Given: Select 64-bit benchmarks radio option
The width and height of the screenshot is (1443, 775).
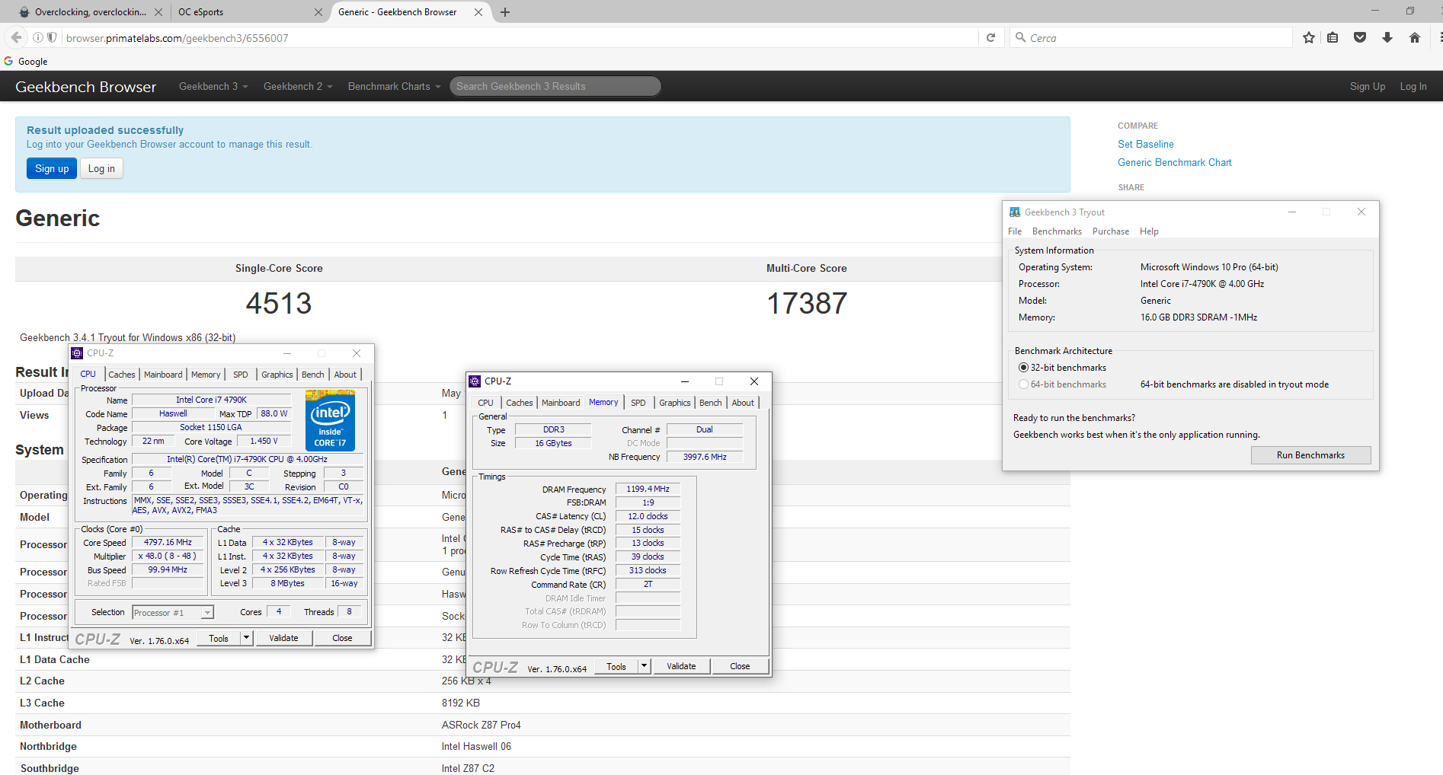Looking at the screenshot, I should pyautogui.click(x=1023, y=384).
